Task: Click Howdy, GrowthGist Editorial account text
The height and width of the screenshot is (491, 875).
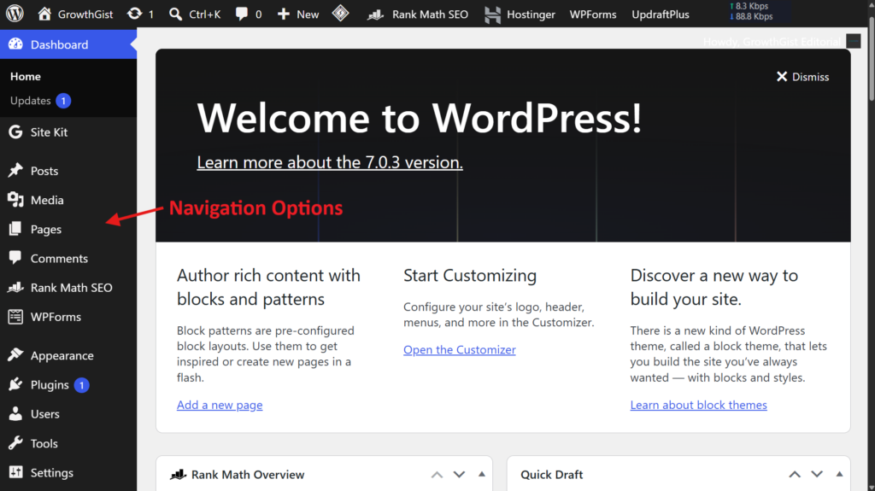Action: [x=772, y=42]
